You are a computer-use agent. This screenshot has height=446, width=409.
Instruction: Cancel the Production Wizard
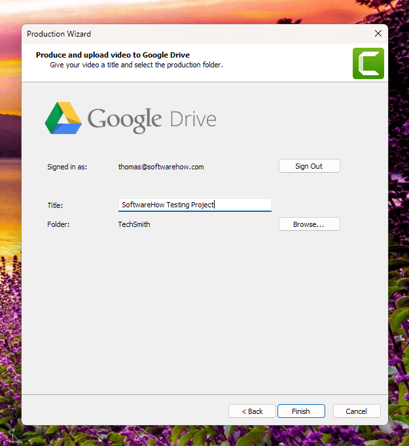pos(357,411)
